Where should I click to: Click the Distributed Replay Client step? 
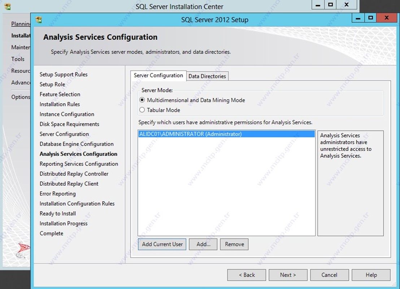[x=69, y=184]
